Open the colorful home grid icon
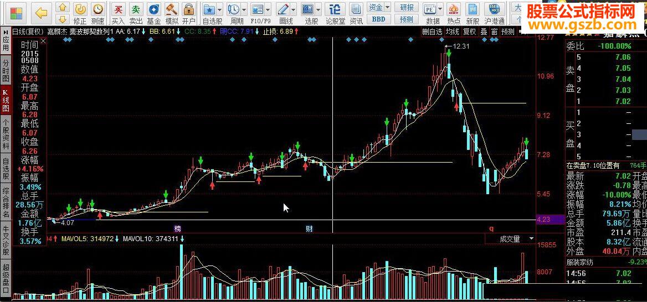Screen dimensions: 647x302 coord(16,13)
